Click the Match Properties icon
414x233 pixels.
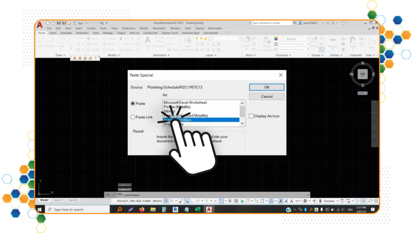[266, 42]
